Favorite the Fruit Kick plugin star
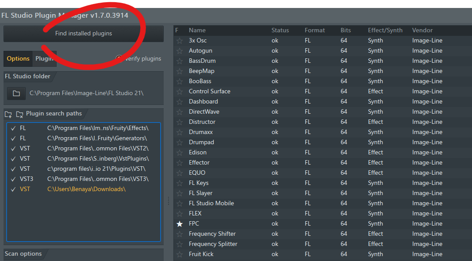The height and width of the screenshot is (261, 472). pyautogui.click(x=180, y=254)
